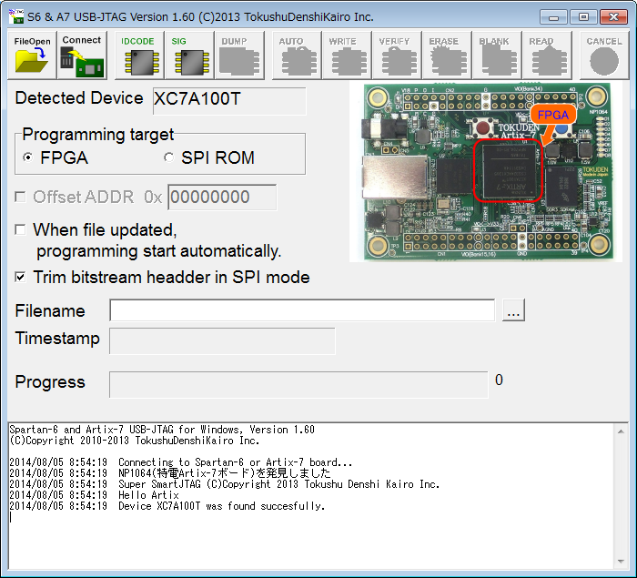The width and height of the screenshot is (637, 578).
Task: Enable automatic programming when file updated
Action: (x=21, y=230)
